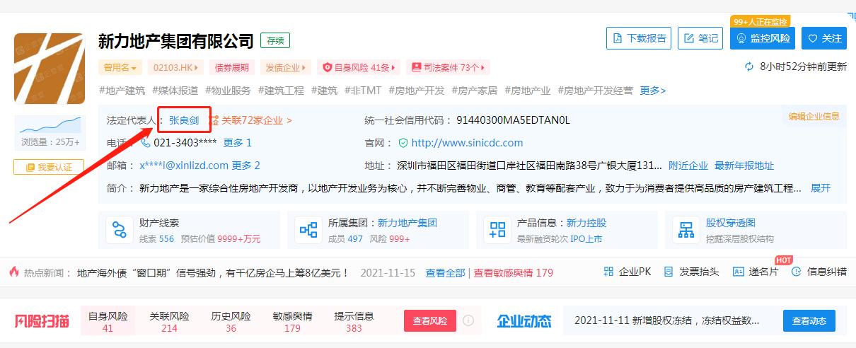Viewport: 856px width, 348px height.
Task: Click the 财产线索 icon
Action: pos(118,230)
